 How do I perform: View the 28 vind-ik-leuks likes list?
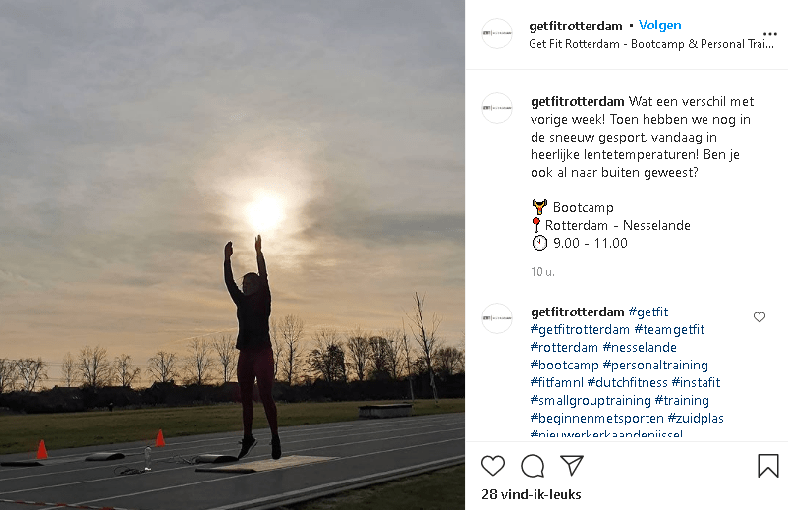(x=532, y=494)
